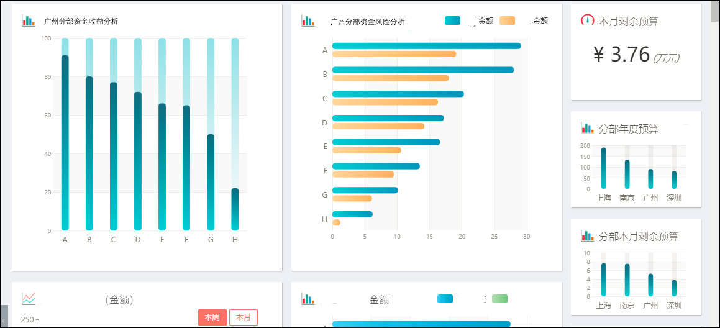Select the 深圳 bar in 分部本月剩余预算 chart
This screenshot has width=720, height=328.
coord(674,288)
